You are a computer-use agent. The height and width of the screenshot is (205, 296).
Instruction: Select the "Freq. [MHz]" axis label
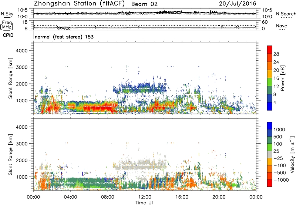7,25
